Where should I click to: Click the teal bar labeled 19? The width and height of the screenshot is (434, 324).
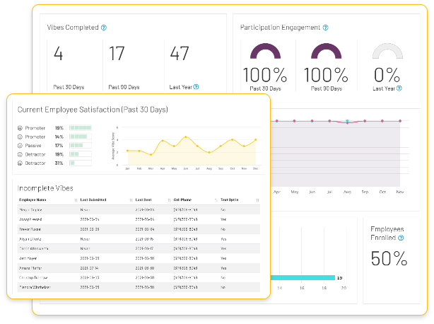coord(303,277)
